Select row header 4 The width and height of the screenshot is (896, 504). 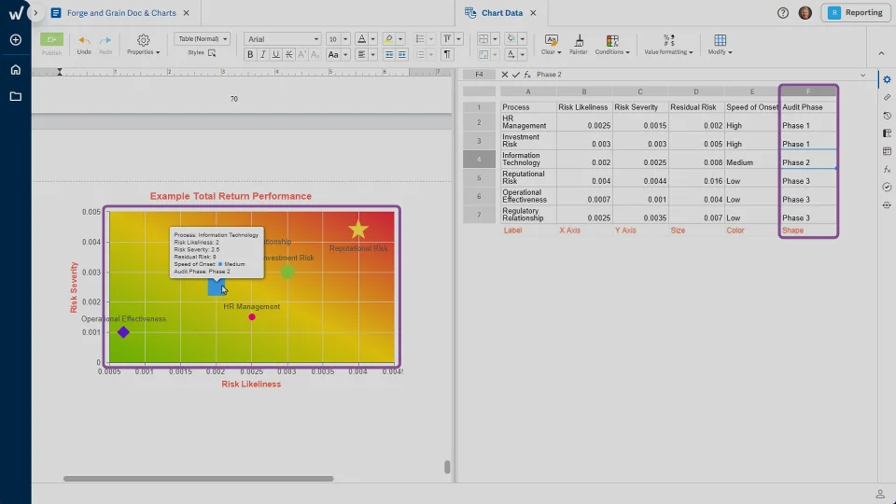(x=479, y=160)
